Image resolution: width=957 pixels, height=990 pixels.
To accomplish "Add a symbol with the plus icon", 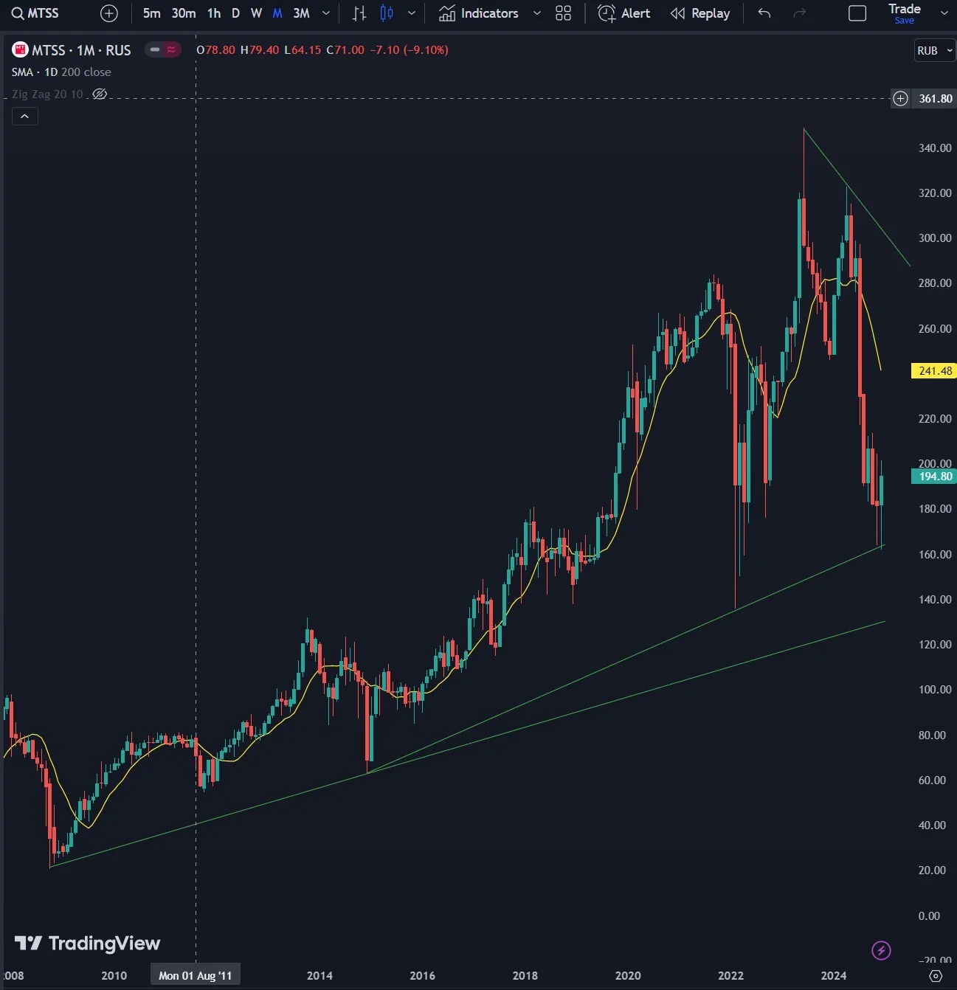I will (109, 13).
